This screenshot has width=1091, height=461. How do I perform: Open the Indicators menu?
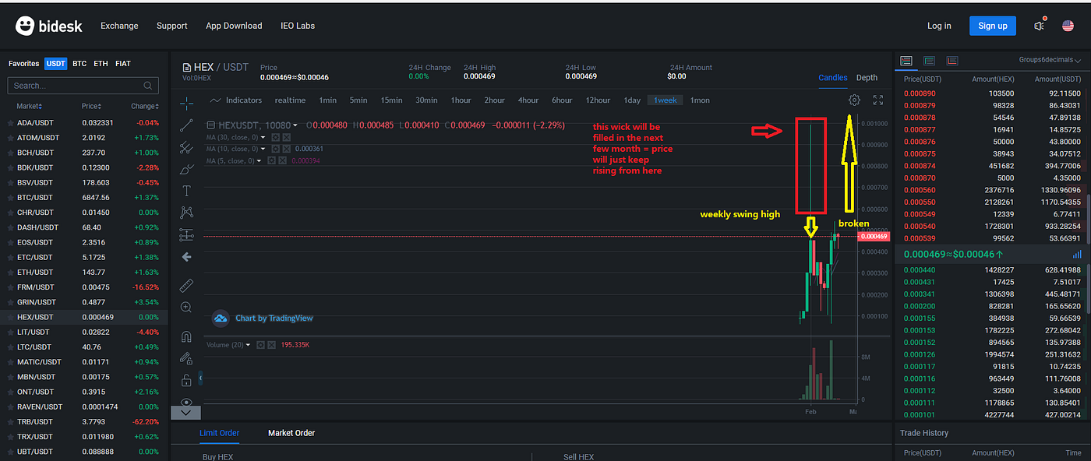tap(236, 100)
